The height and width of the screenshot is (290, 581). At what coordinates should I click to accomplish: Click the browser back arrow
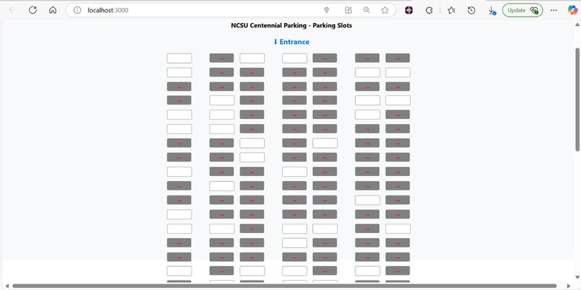(12, 10)
